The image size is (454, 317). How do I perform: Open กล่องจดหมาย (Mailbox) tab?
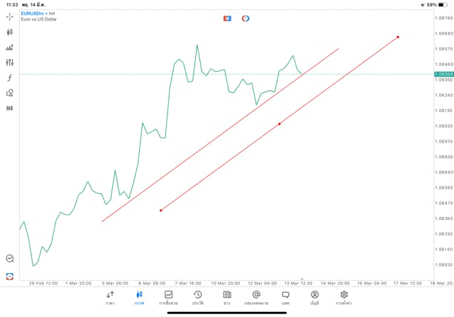(256, 297)
